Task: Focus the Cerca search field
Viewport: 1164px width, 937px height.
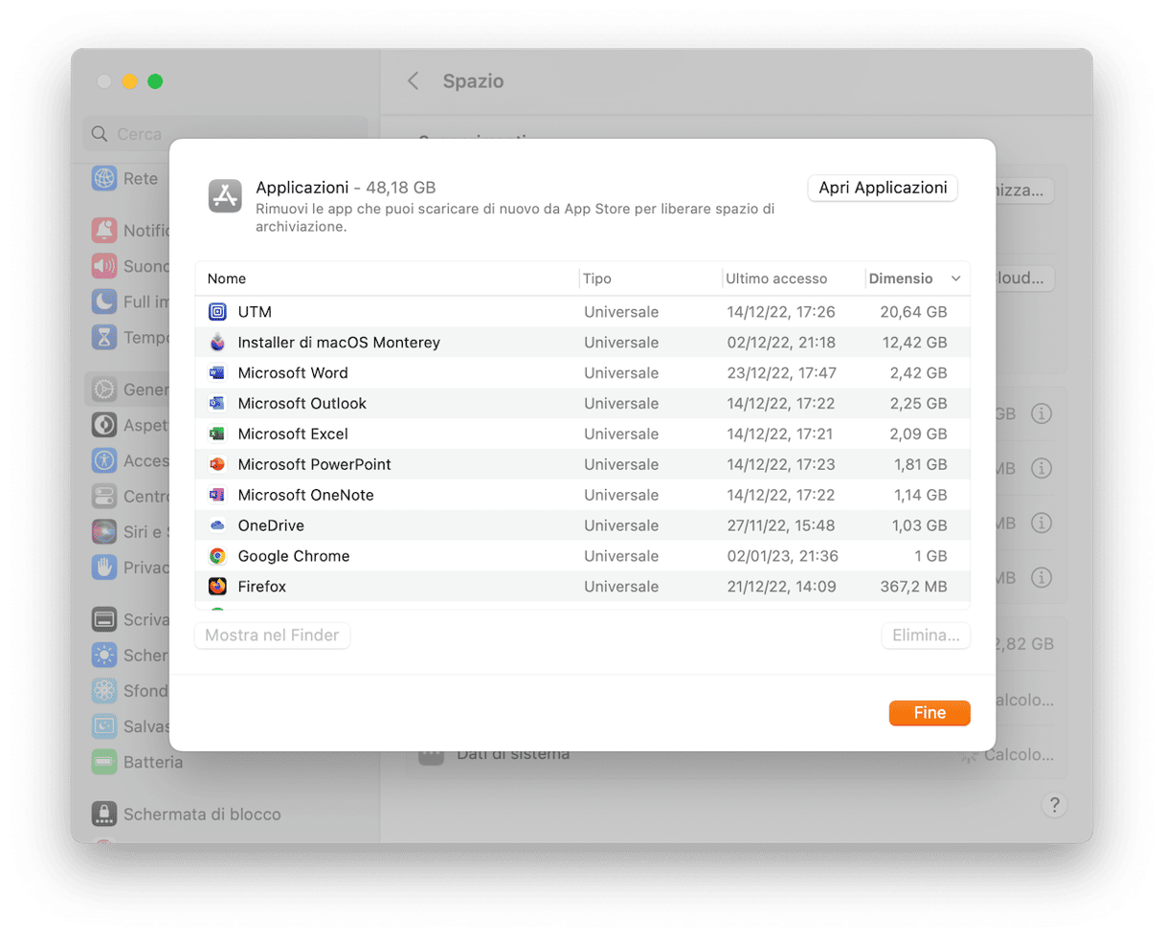Action: click(225, 134)
